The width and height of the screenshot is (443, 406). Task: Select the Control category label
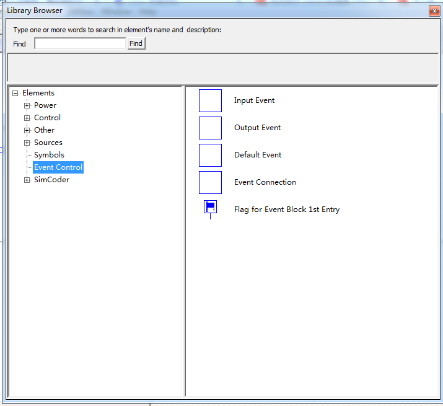coord(47,118)
